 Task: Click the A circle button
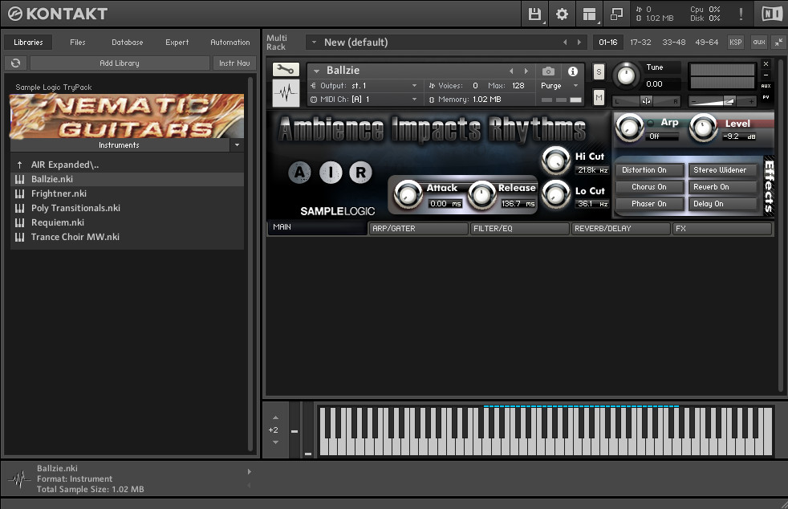pos(299,173)
